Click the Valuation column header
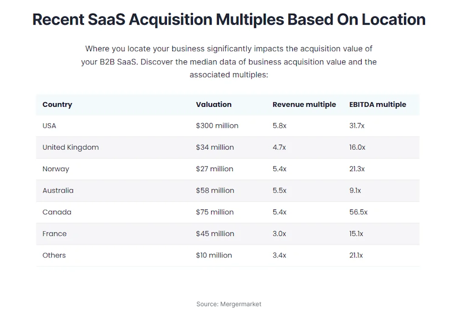 pos(213,105)
